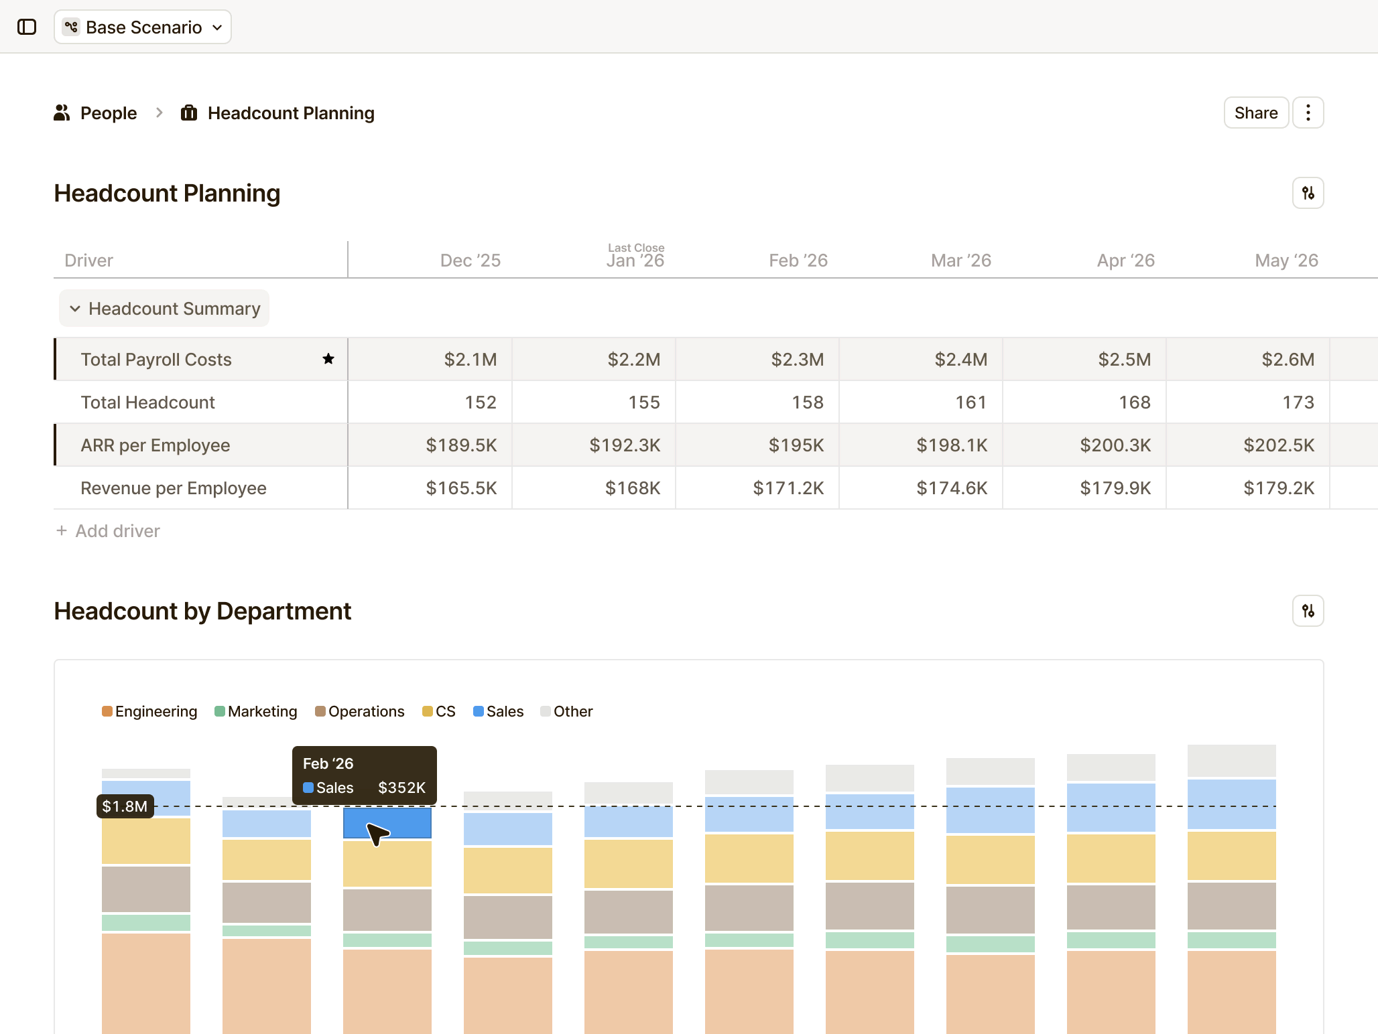The height and width of the screenshot is (1034, 1378).
Task: Open the sliders settings icon for Headcount Planning table
Action: pos(1308,193)
